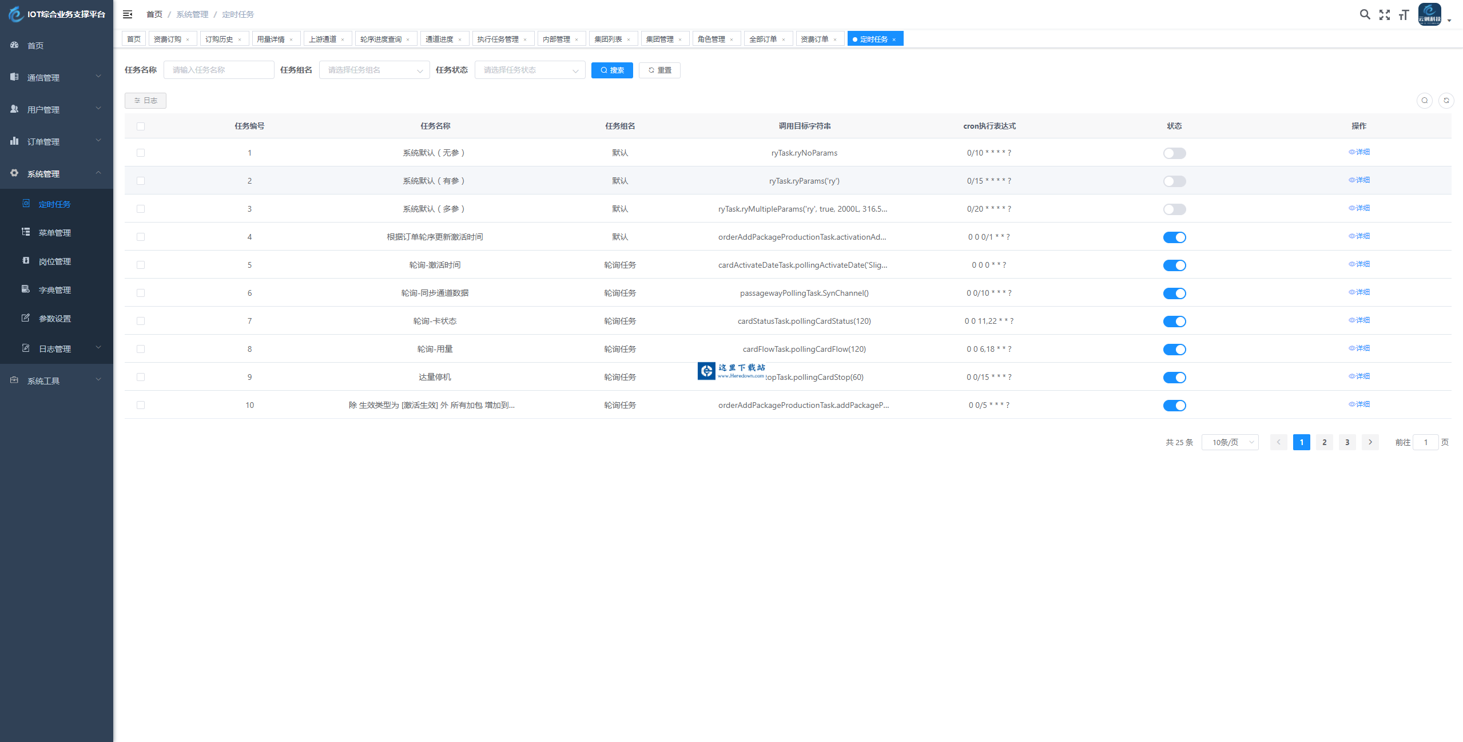
Task: Click the user avatar in top-right
Action: [1429, 14]
